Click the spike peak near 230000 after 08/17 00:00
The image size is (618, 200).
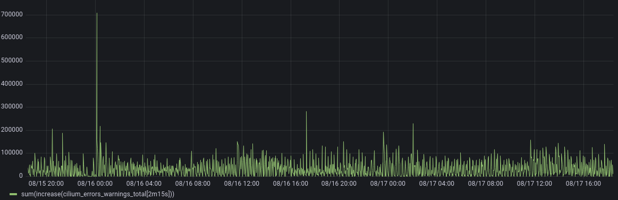(413, 123)
